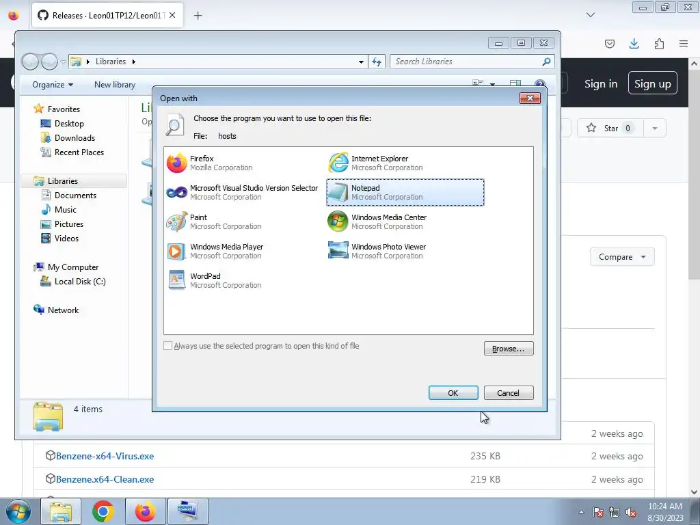The image size is (700, 525).
Task: Download Benzene.x64-Clean.exe asset
Action: pos(105,479)
